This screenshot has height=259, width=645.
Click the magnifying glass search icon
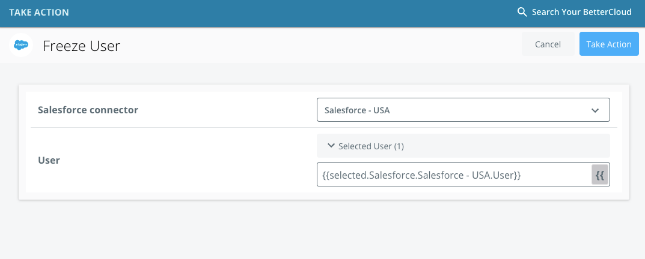522,13
